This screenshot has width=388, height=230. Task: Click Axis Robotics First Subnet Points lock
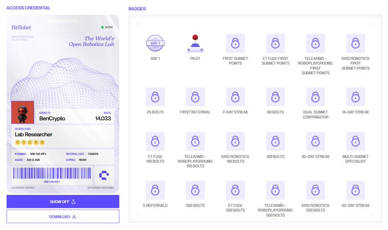coord(355,43)
